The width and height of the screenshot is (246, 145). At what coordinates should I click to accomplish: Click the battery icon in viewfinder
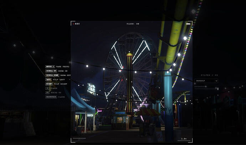[188, 24]
